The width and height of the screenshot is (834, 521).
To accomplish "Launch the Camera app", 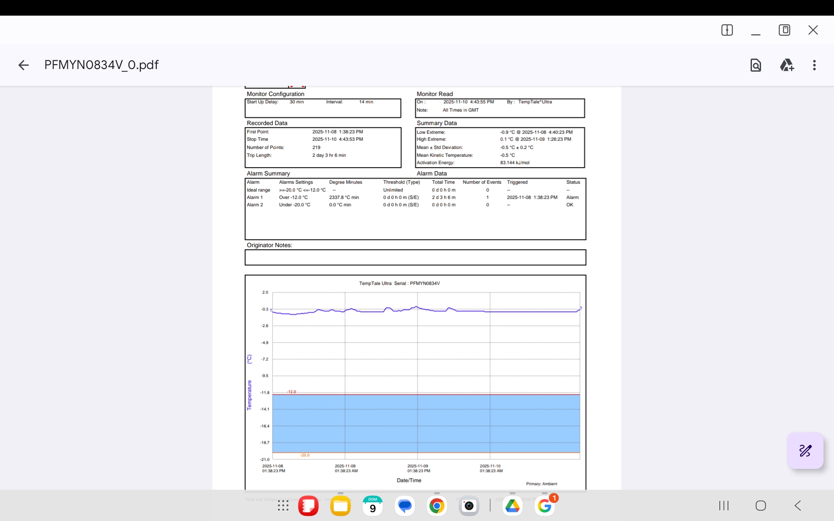I will 469,505.
